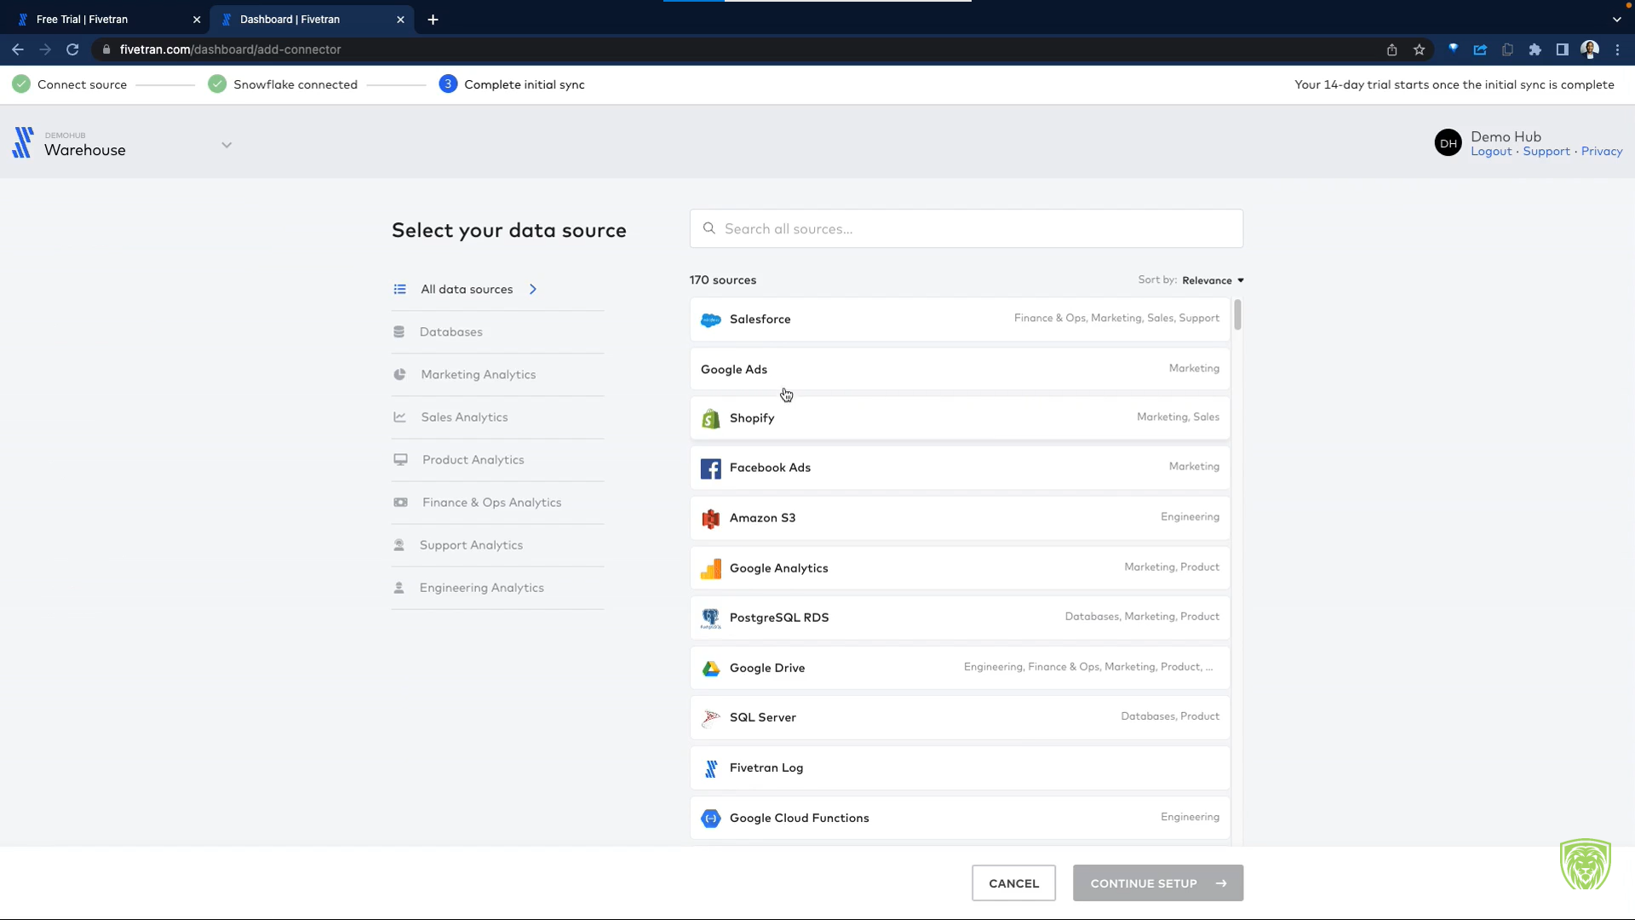Click the Google Analytics bar-chart icon
Screen dimensions: 1635x920
710,568
